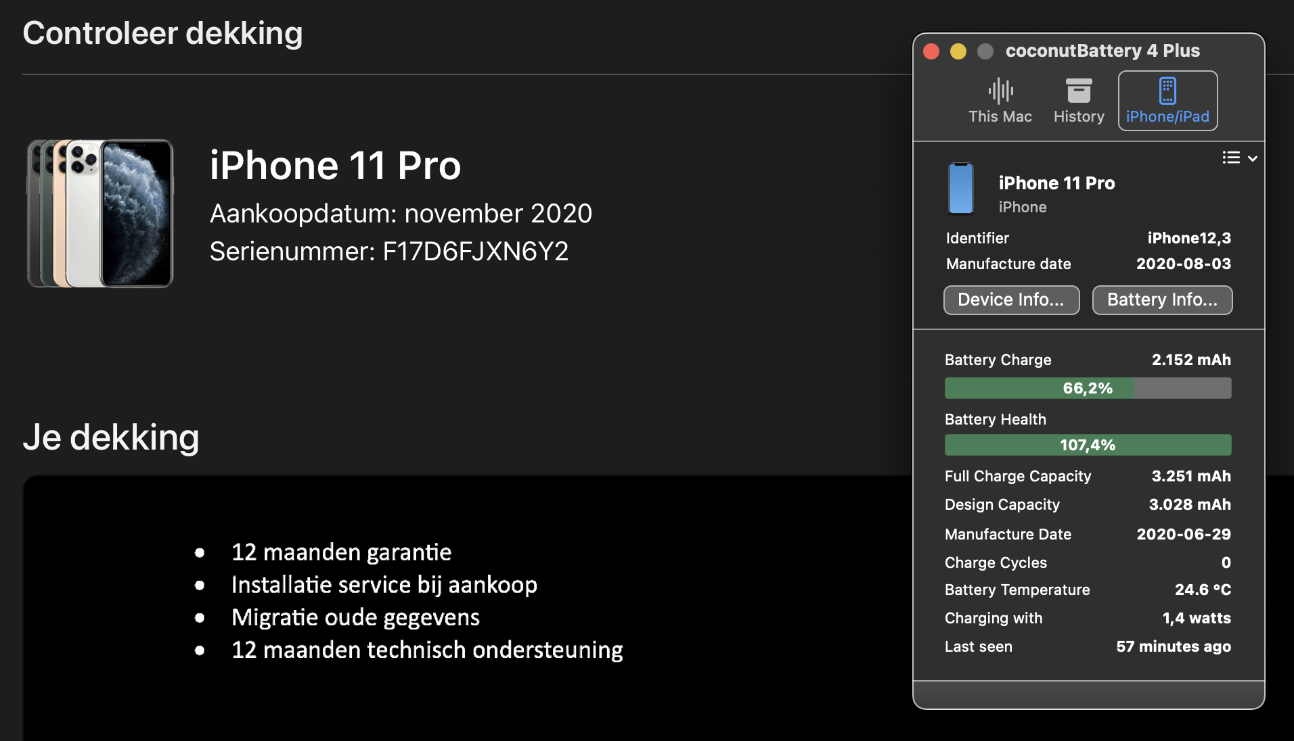1294x741 pixels.
Task: Open the History archive box icon
Action: (1079, 91)
